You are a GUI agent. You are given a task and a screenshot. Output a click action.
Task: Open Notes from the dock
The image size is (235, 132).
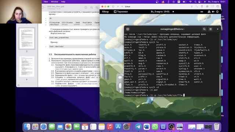click(x=101, y=127)
